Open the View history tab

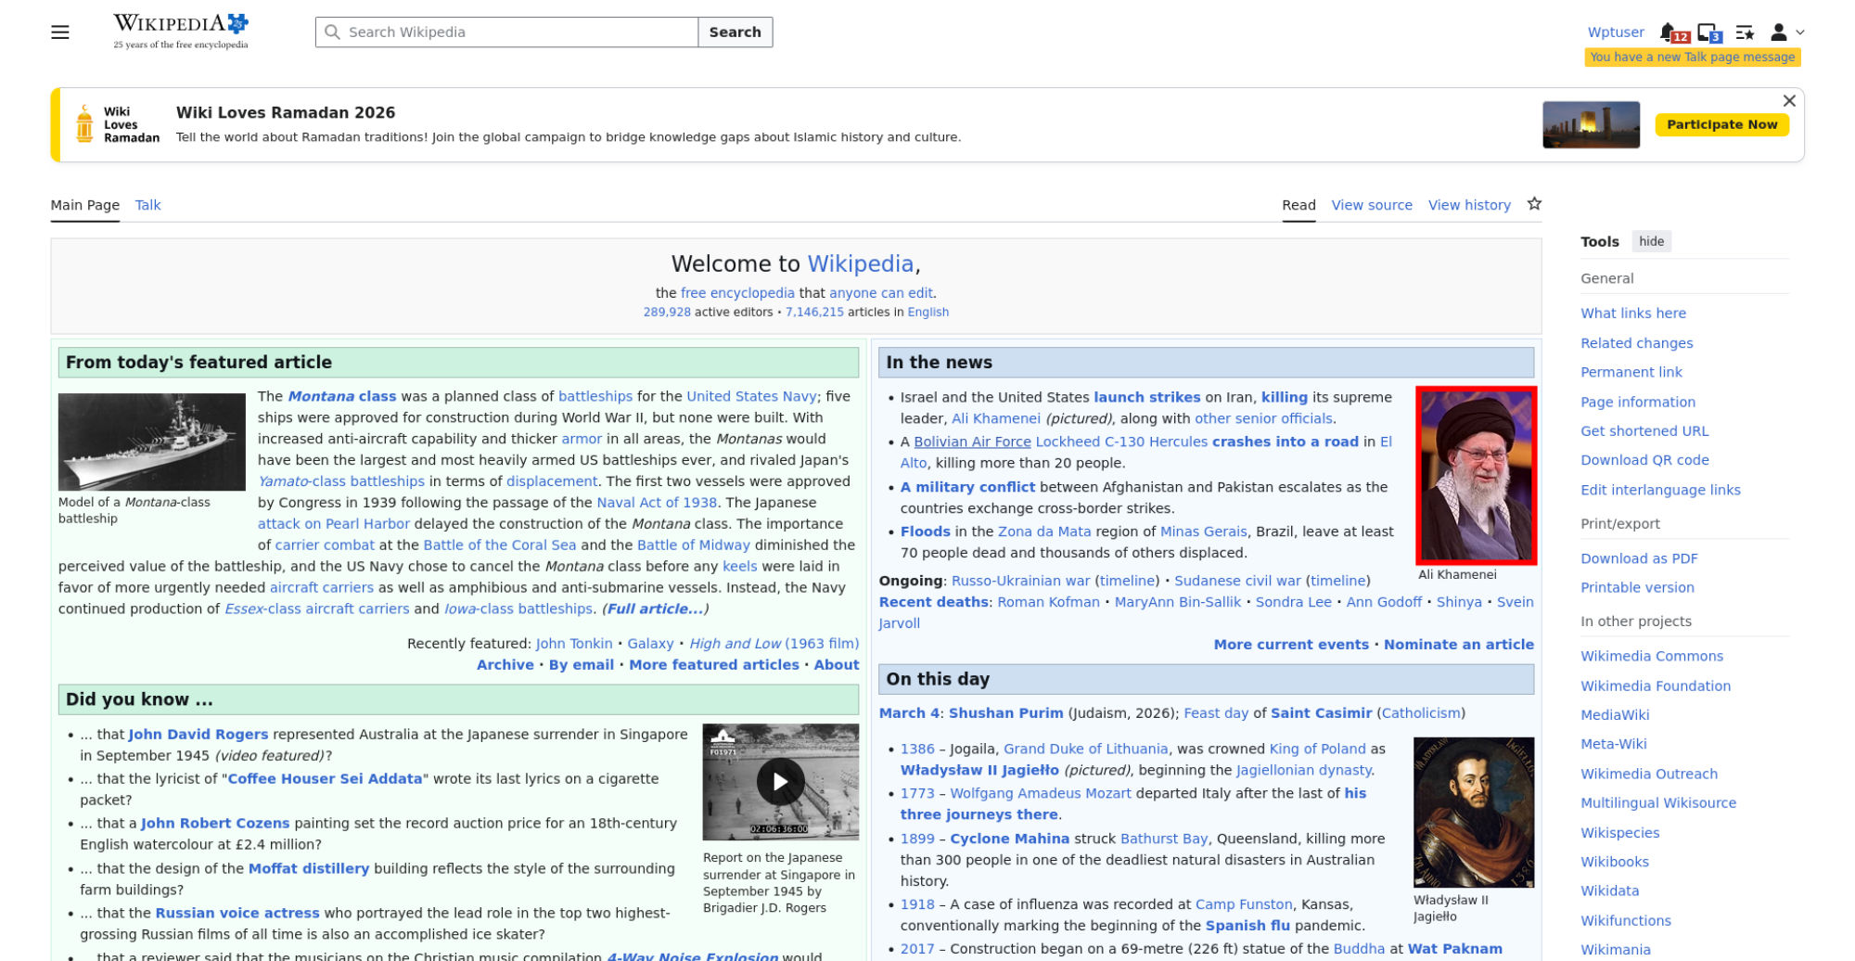[x=1469, y=205]
